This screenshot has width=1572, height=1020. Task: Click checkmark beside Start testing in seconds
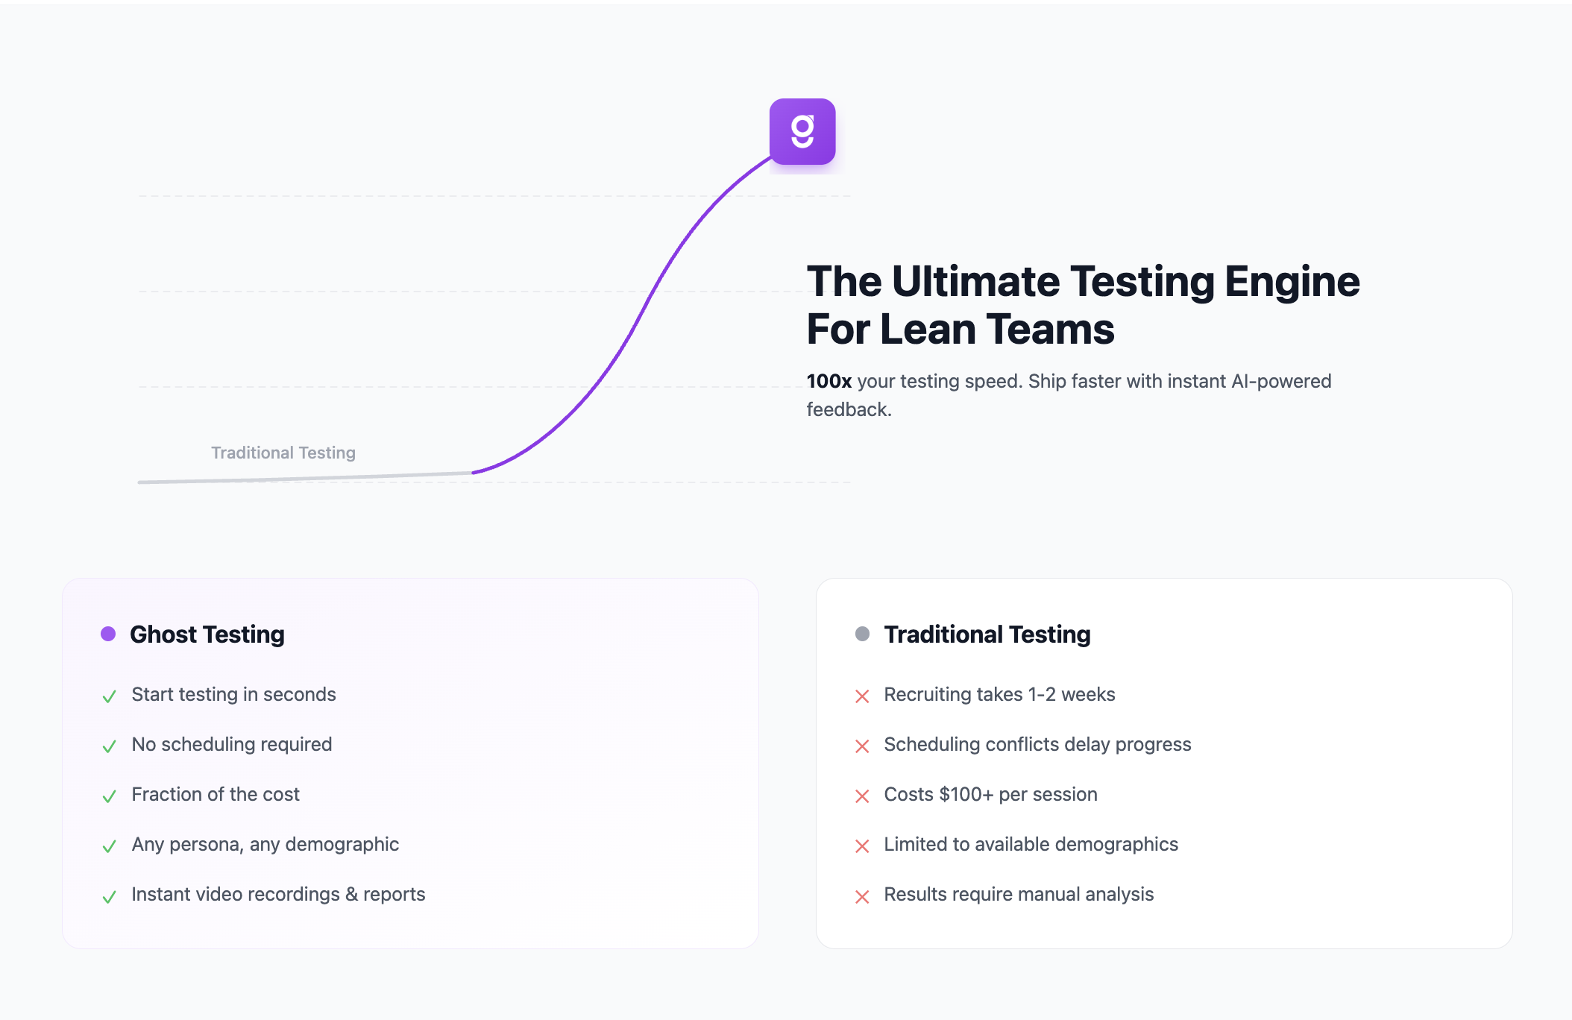click(109, 696)
